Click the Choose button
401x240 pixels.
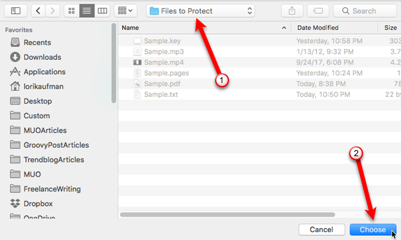point(372,230)
